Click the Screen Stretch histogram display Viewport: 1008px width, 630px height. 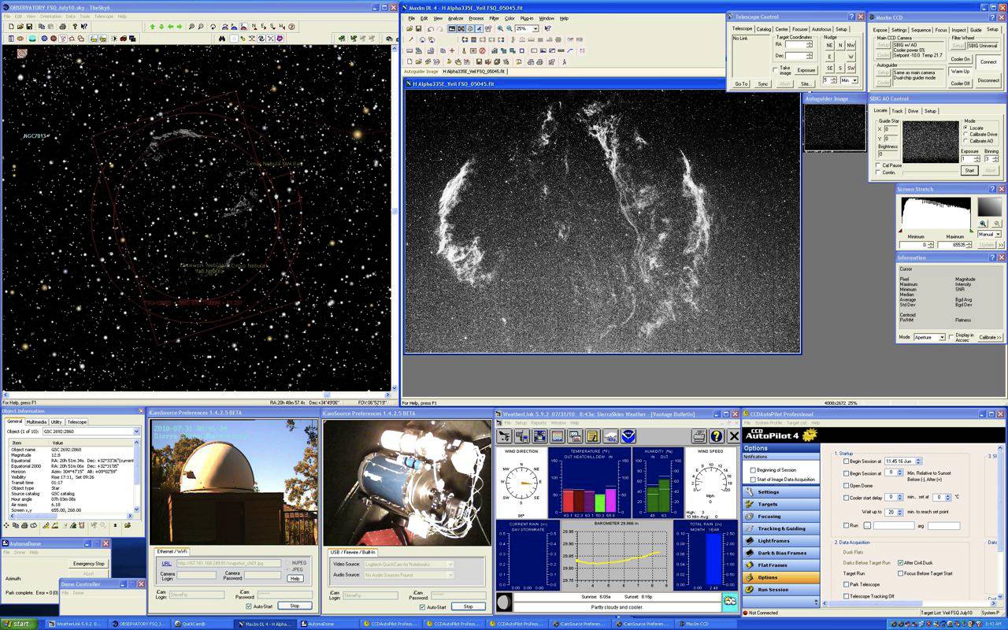[935, 213]
